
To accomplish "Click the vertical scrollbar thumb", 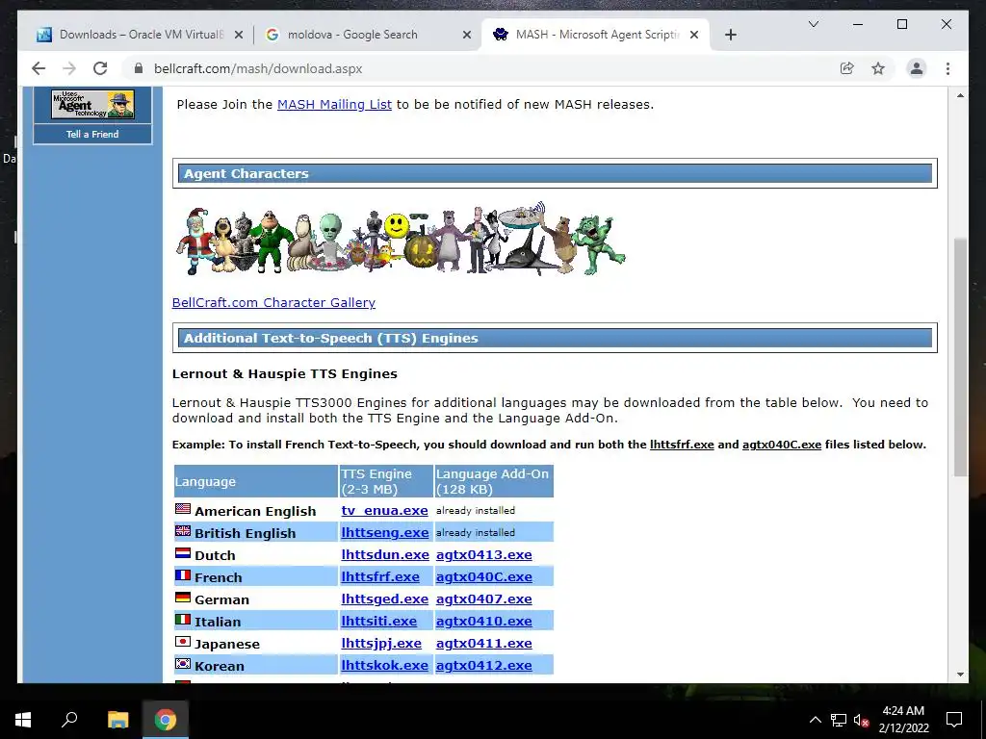I will point(960,357).
